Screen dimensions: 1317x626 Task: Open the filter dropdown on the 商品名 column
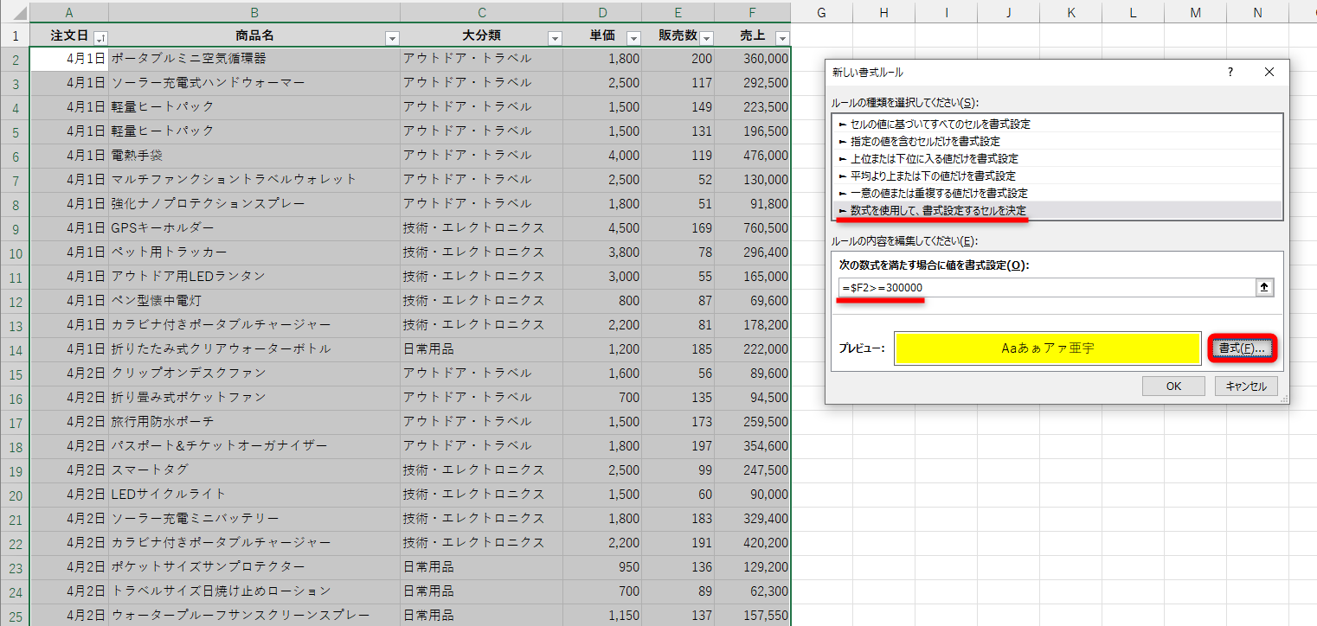(391, 36)
